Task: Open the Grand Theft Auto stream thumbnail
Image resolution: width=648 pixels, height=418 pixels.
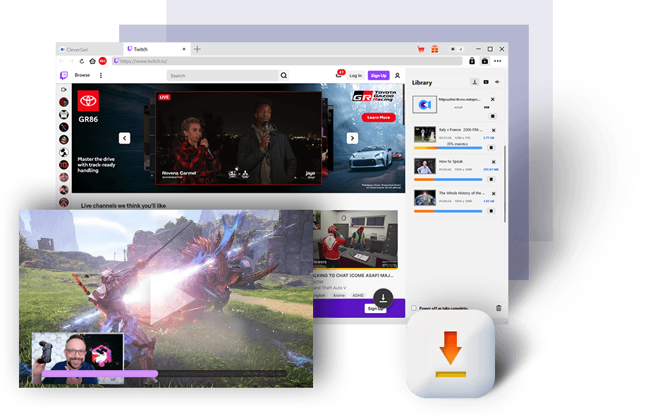Action: coord(355,239)
